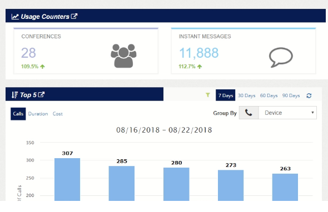328x212 pixels.
Task: Switch to 90 Days range
Action: [291, 95]
